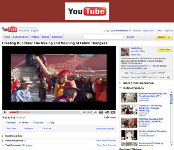Click Sign Out
Viewport: 174px width, 150px height.
(169, 31)
